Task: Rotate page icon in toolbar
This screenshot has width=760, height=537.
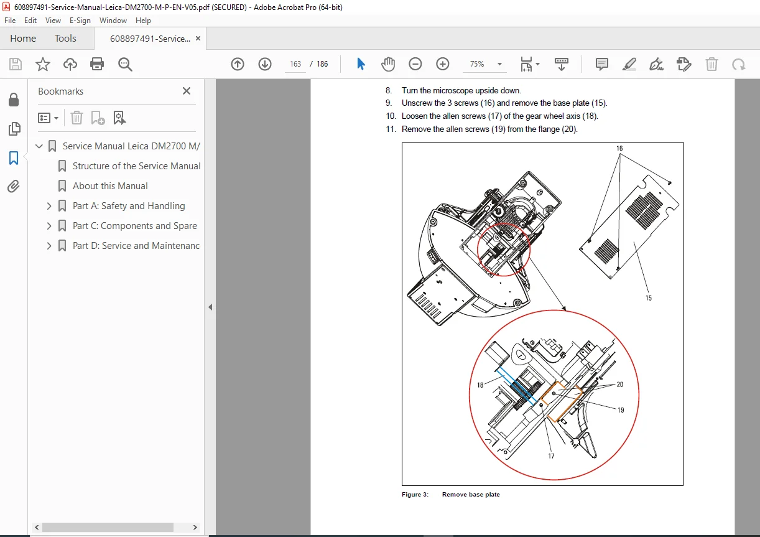Action: (x=738, y=64)
